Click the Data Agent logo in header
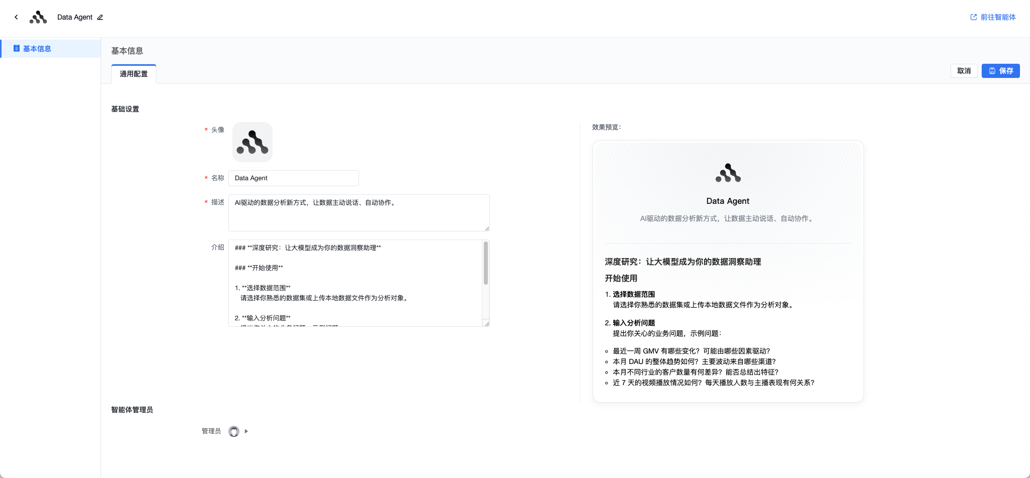Viewport: 1030px width, 478px height. (x=38, y=17)
